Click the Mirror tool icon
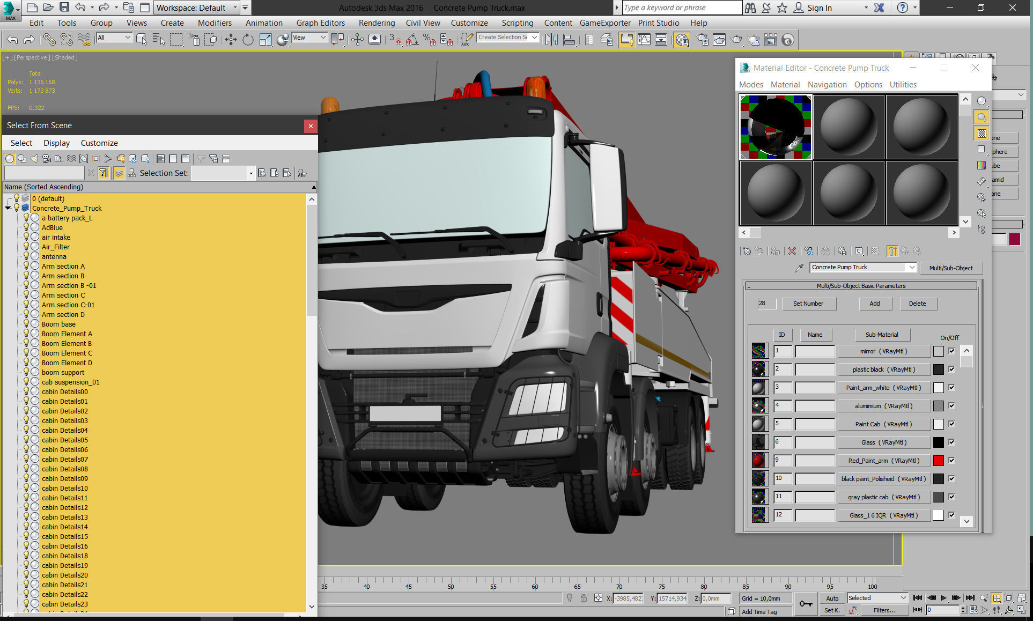 (x=551, y=40)
